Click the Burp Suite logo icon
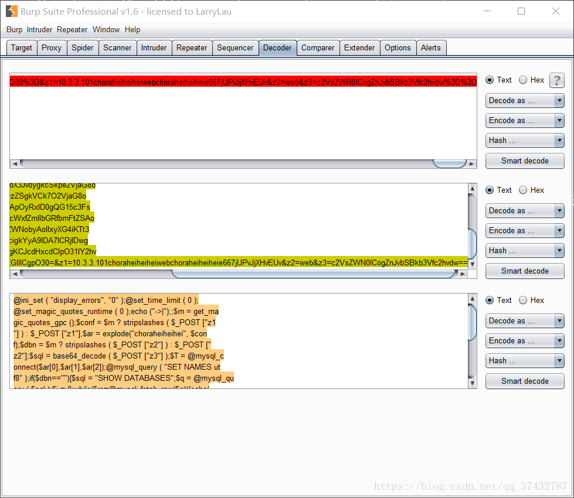 [x=11, y=11]
